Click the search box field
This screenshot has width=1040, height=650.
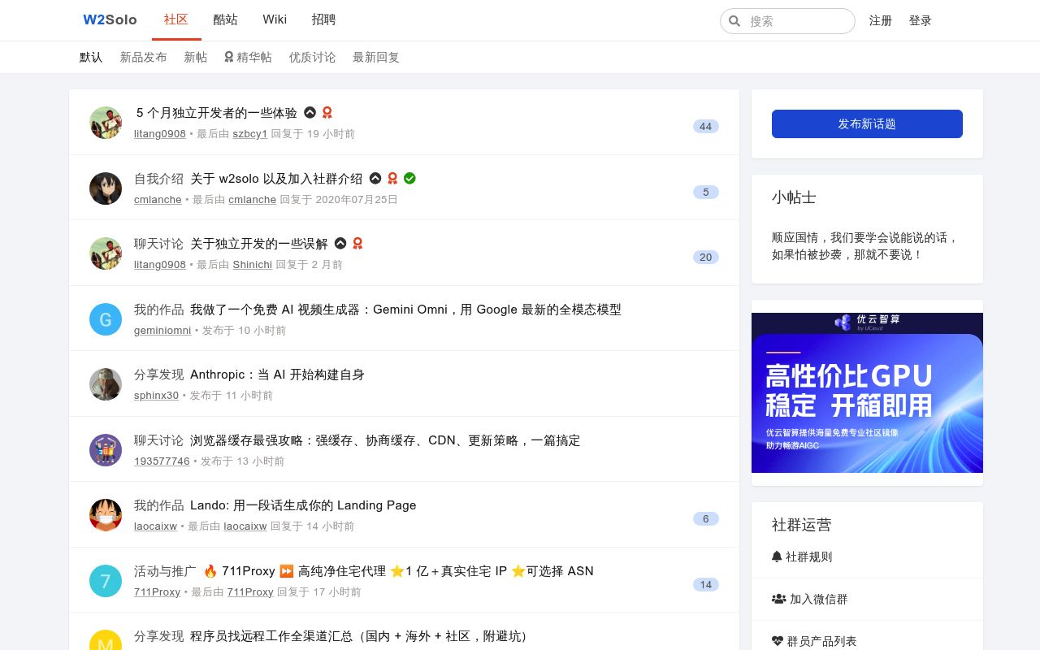[x=787, y=21]
